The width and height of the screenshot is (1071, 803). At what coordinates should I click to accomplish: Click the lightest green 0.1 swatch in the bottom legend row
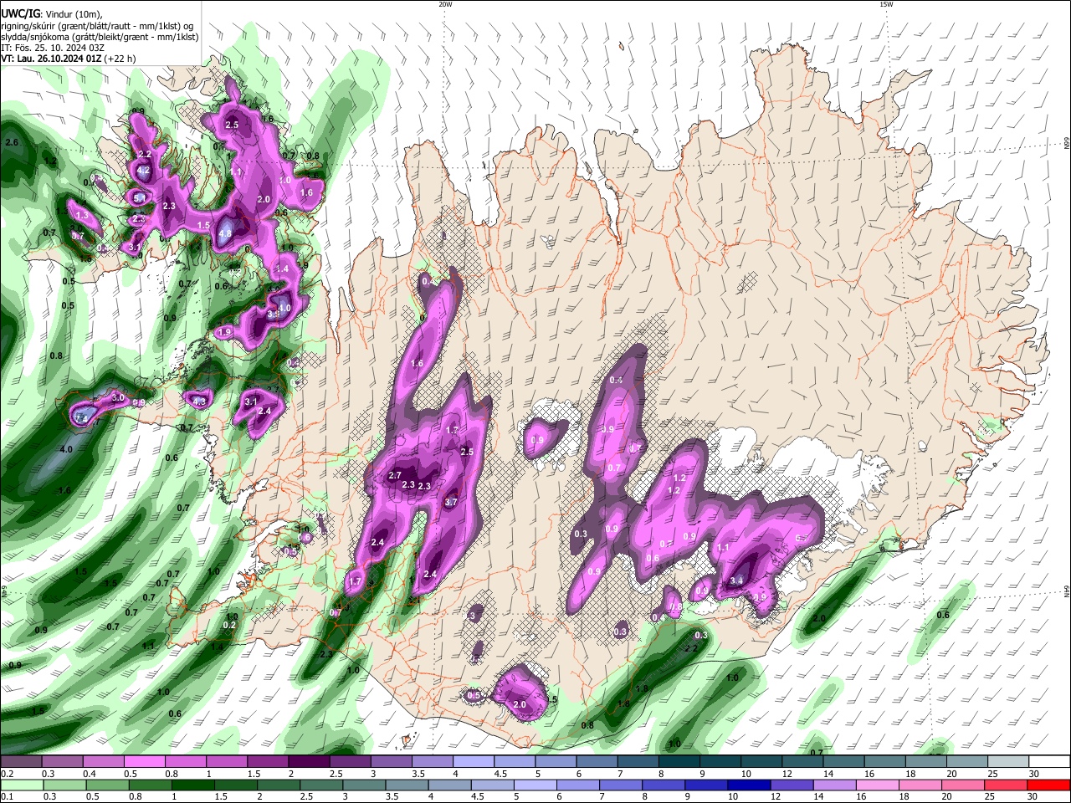[x=22, y=785]
